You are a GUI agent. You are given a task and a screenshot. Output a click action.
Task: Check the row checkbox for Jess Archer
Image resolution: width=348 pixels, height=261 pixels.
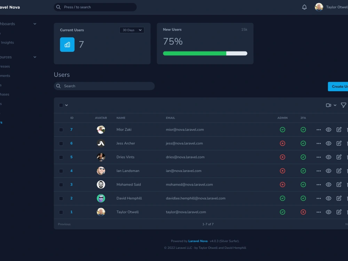coord(61,143)
